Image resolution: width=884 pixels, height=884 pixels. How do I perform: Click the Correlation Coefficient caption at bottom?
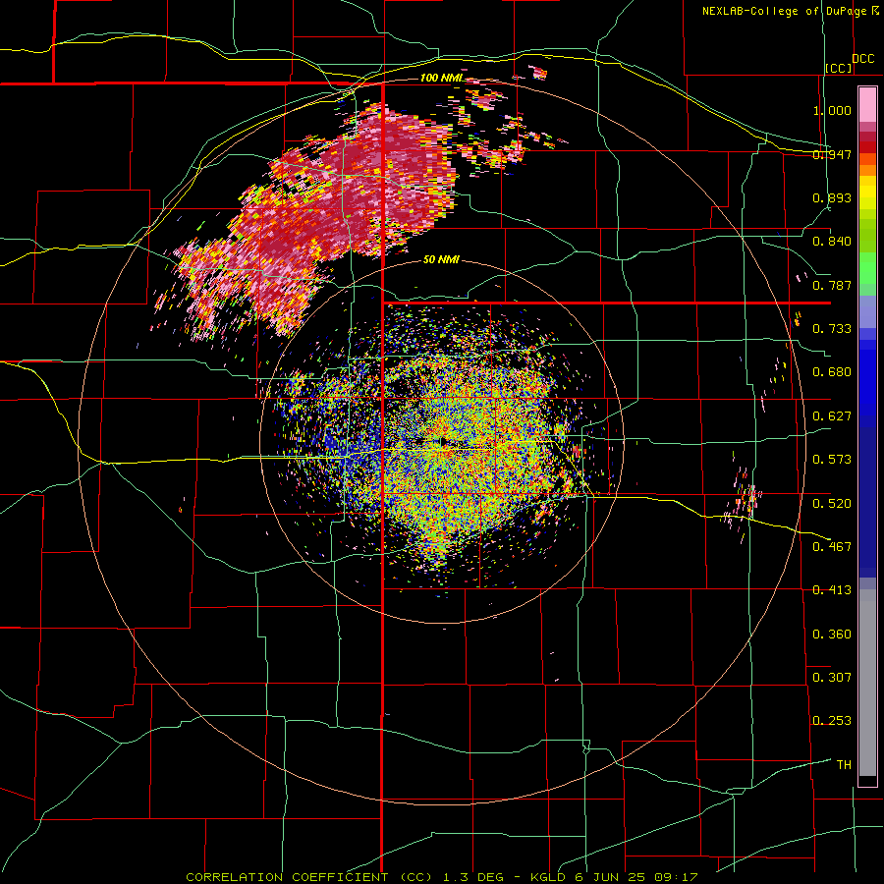point(442,877)
